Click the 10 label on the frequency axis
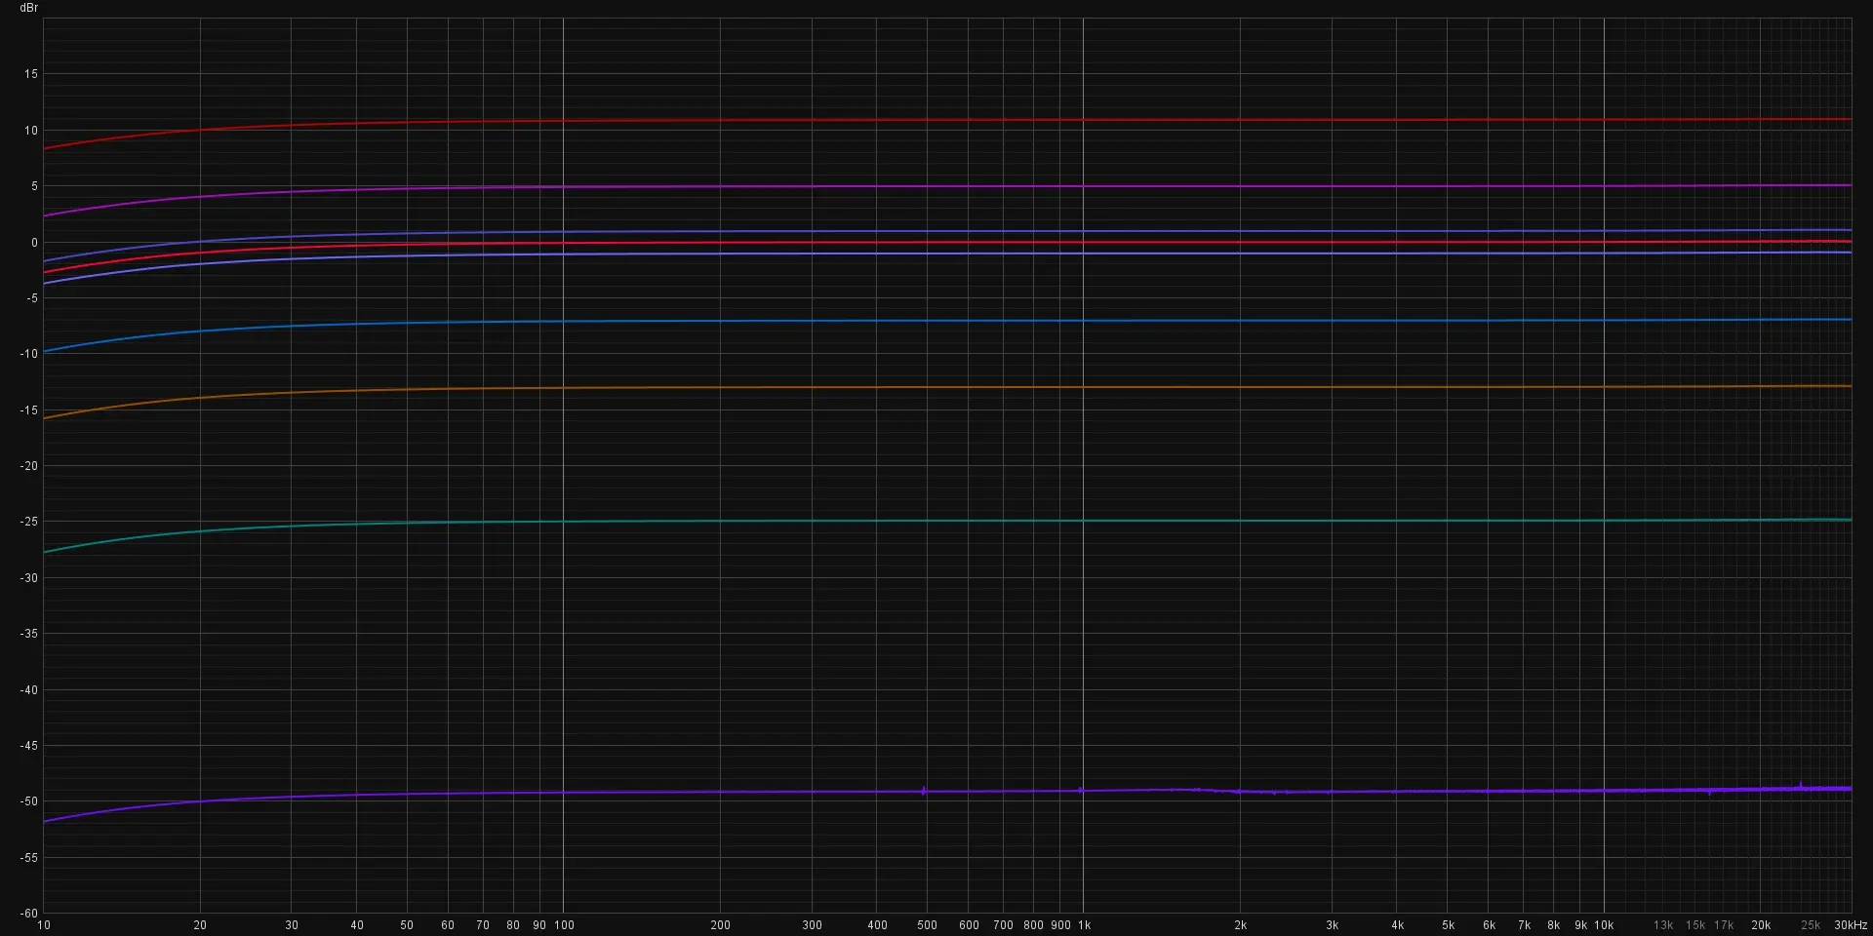Screen dimensions: 1873x936 click(44, 925)
